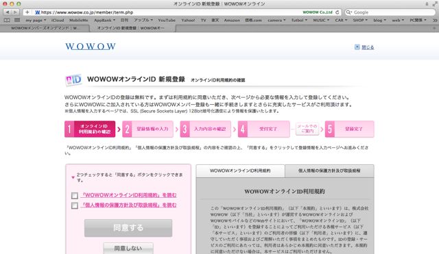This screenshot has width=439, height=254.
Task: Open the futbol bookmark folder
Action: coord(299,20)
